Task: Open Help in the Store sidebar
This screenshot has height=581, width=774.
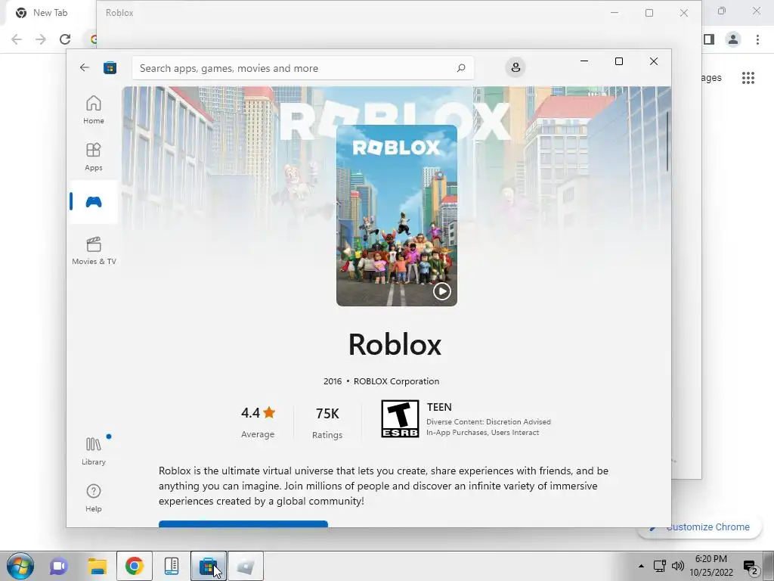Action: click(x=93, y=498)
